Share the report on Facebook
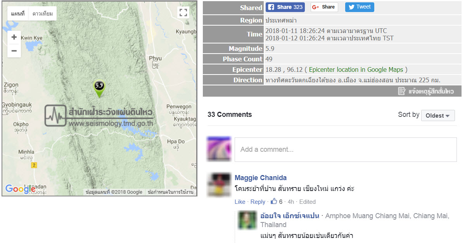This screenshot has width=472, height=243. click(285, 7)
